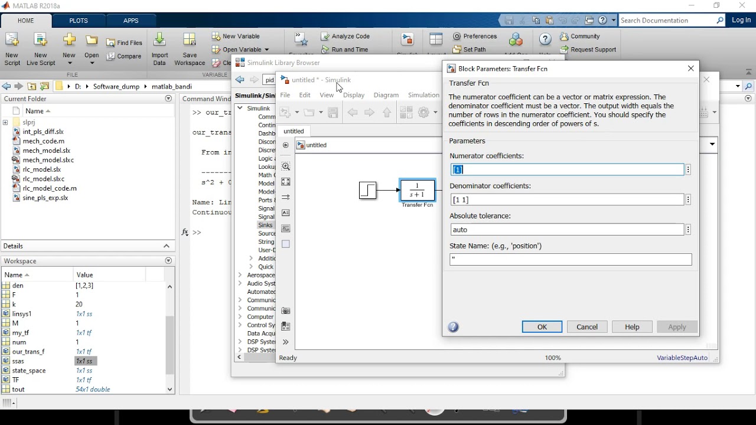756x425 pixels.
Task: Click Fit to View icon in Simulink palette
Action: (286, 182)
